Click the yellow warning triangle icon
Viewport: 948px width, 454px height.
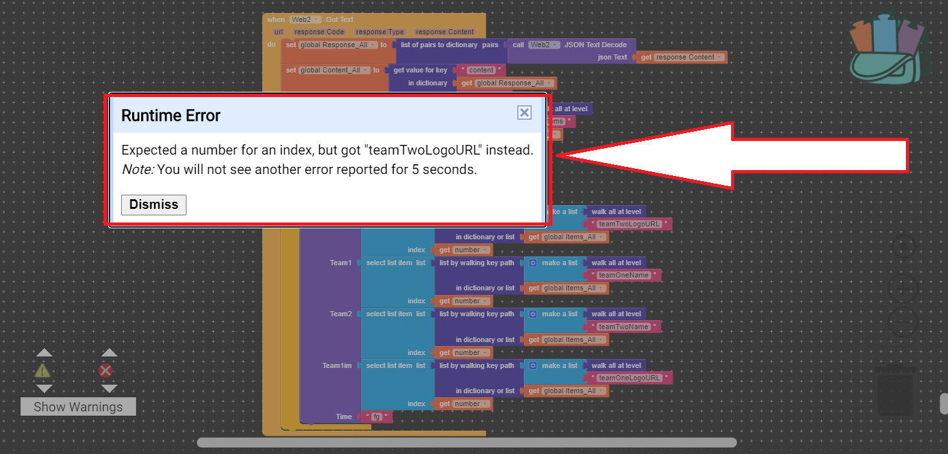click(x=42, y=371)
